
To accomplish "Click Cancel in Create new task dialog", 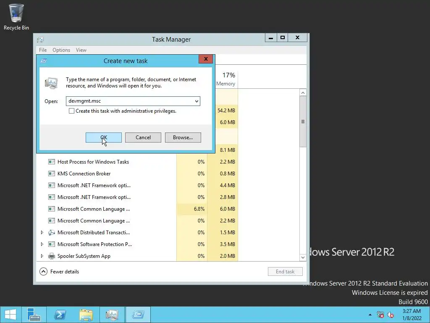I will (x=143, y=138).
